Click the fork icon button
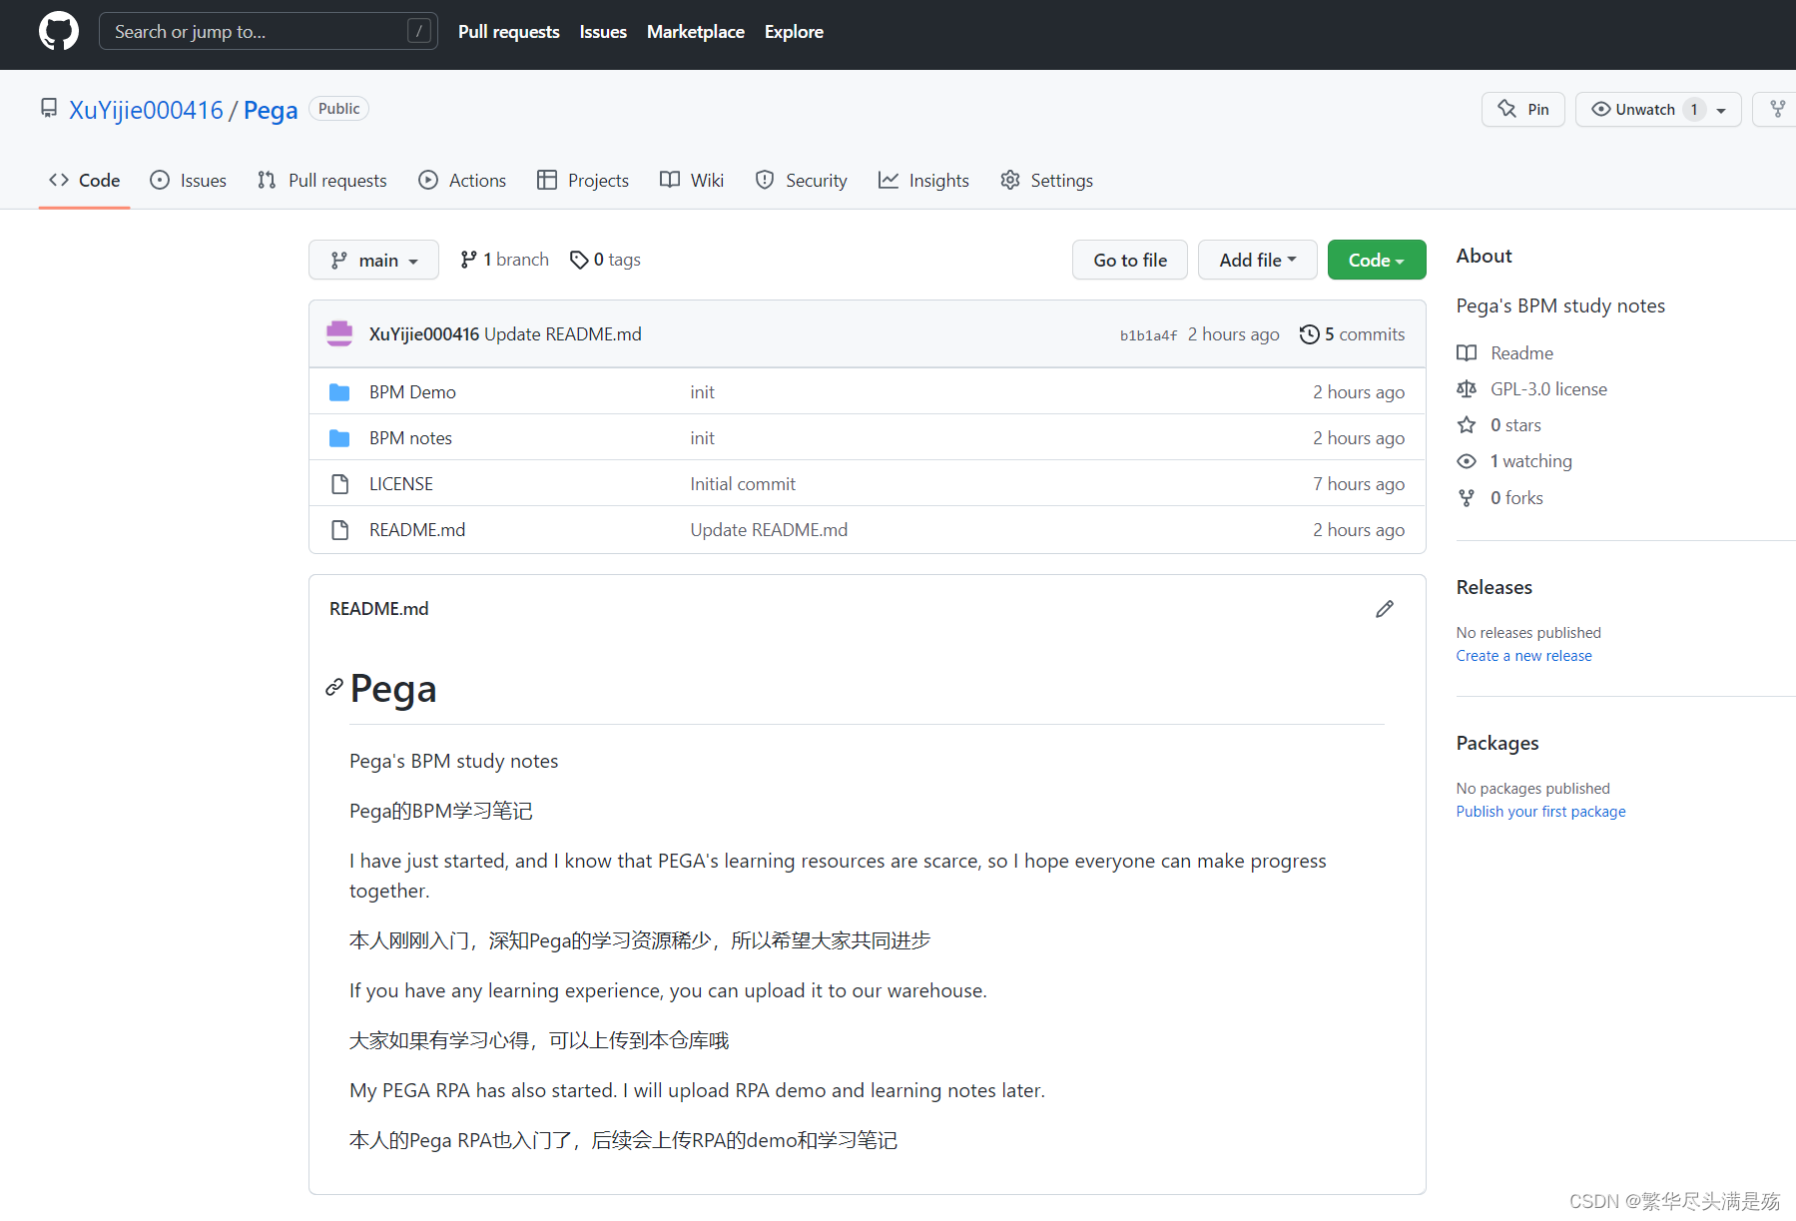 pyautogui.click(x=1778, y=109)
